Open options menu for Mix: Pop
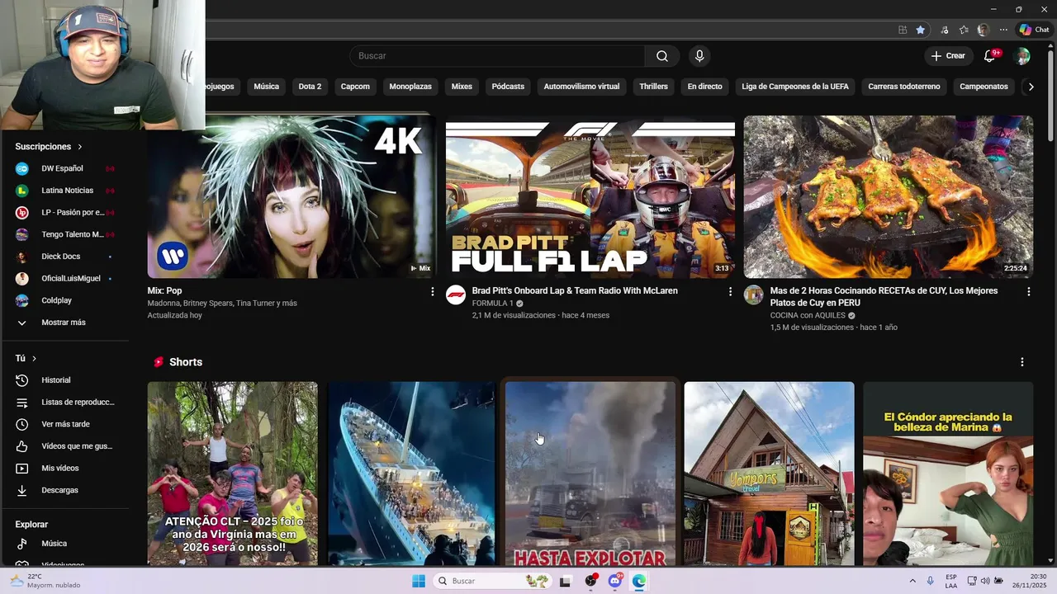This screenshot has width=1057, height=594. point(432,291)
